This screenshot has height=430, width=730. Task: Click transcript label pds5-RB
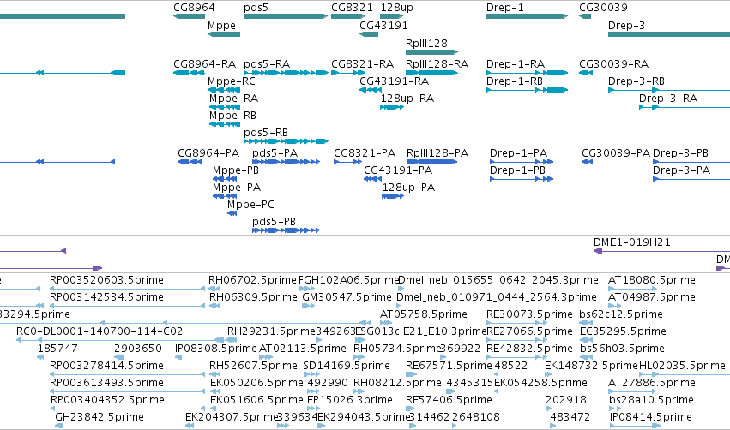tap(266, 133)
